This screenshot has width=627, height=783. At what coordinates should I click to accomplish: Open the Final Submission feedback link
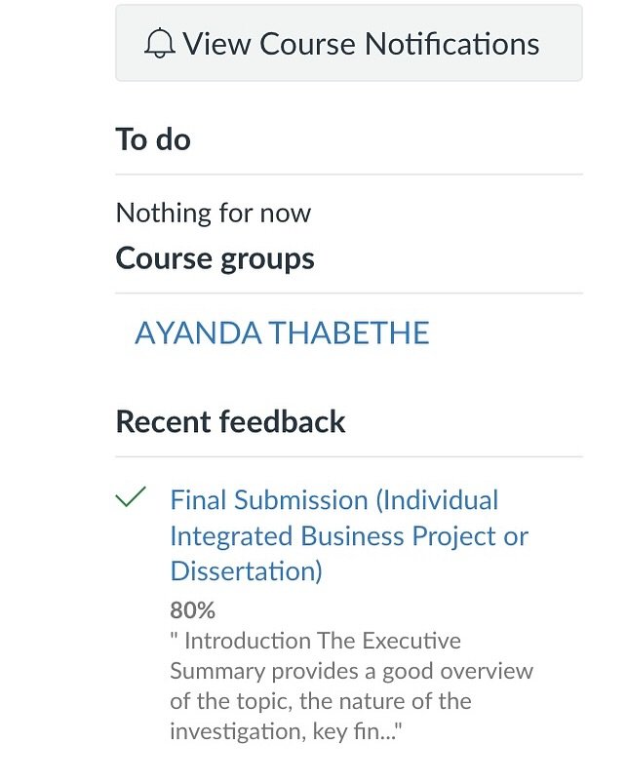click(333, 500)
